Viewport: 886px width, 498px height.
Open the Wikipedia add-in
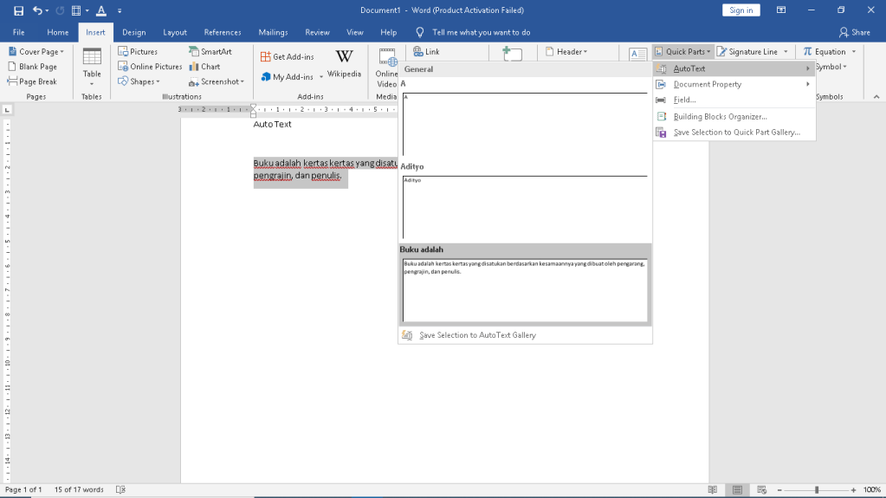point(344,62)
